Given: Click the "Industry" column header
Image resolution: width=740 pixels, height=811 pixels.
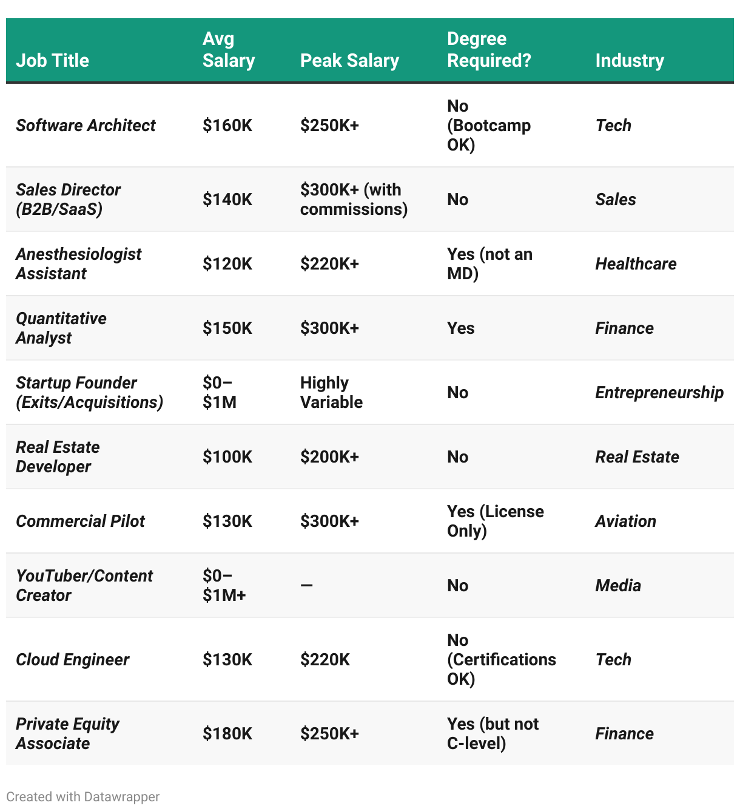Looking at the screenshot, I should pyautogui.click(x=630, y=60).
